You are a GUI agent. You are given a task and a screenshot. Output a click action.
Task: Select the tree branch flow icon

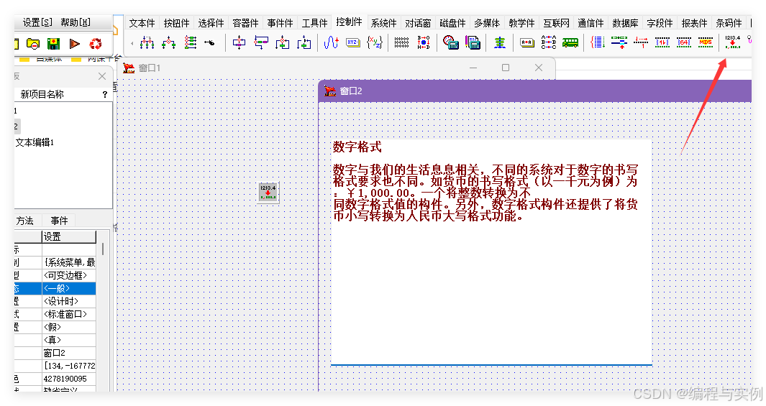pyautogui.click(x=147, y=43)
